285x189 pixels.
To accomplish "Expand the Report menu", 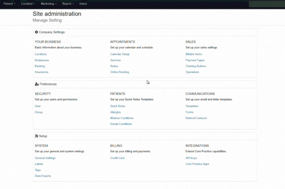I will [x=68, y=3].
